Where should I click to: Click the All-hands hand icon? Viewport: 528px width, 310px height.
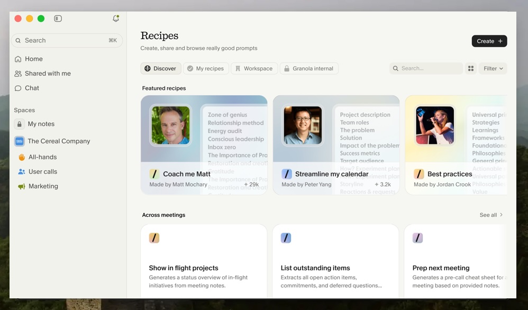tap(22, 157)
